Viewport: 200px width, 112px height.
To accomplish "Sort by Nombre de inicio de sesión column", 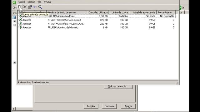I will [x=67, y=12].
